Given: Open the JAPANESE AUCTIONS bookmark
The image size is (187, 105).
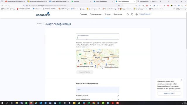Looking at the screenshot, I should (x=24, y=9).
